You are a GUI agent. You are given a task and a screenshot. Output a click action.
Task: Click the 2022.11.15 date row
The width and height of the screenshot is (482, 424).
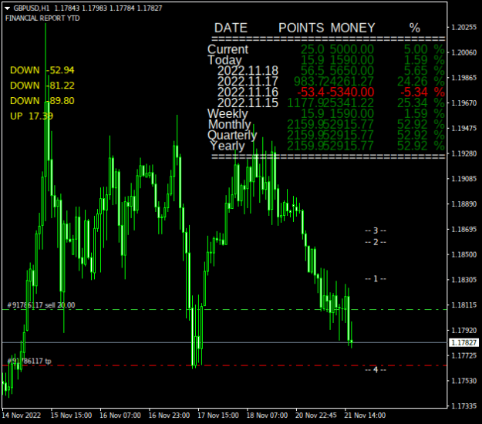[x=248, y=103]
